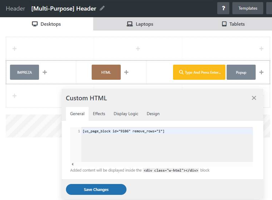Click the Header breadcrumb label
The width and height of the screenshot is (272, 200).
pyautogui.click(x=15, y=8)
